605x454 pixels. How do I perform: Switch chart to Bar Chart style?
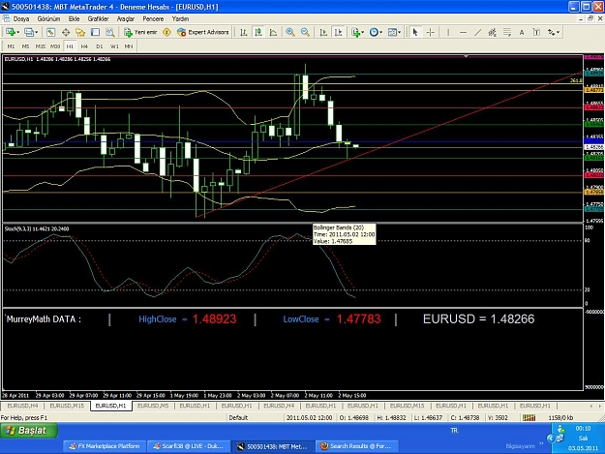pyautogui.click(x=244, y=32)
